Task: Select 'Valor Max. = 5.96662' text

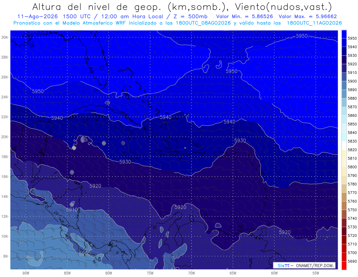Action: (308, 16)
